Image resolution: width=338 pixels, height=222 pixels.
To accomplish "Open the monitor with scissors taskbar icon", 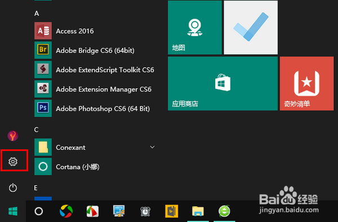I will 119,211.
